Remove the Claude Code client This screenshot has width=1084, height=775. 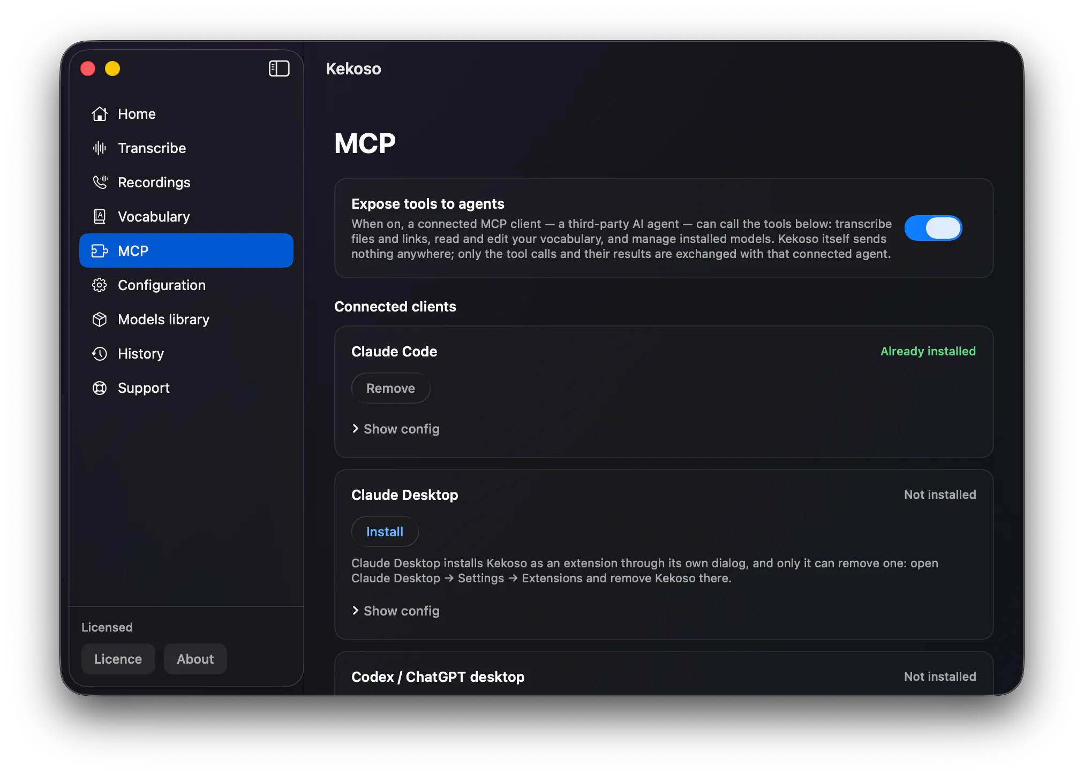click(390, 388)
